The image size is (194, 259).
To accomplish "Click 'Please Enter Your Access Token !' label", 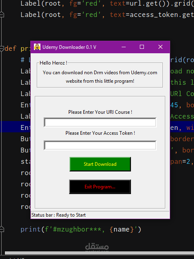I will 100,133.
